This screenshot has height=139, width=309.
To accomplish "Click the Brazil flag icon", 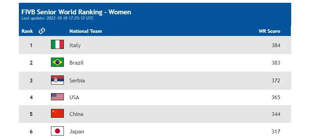I will (57, 62).
